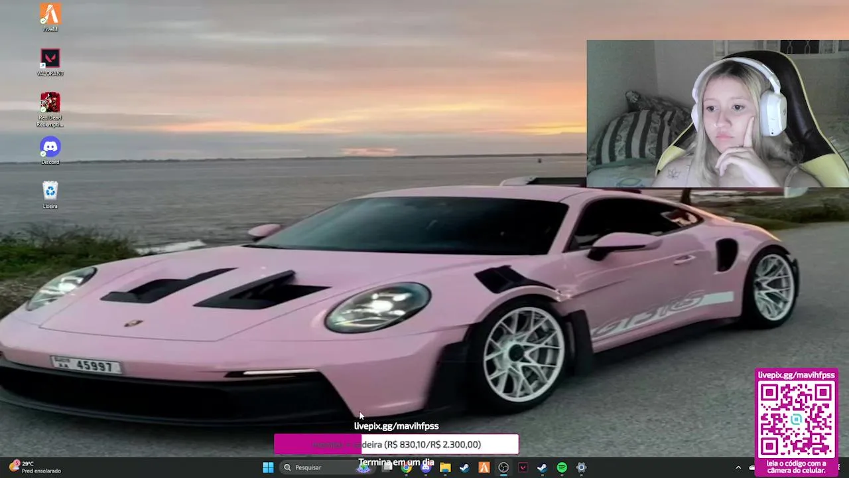Select the Discord desktop shortcut
This screenshot has width=849, height=478.
click(x=50, y=151)
